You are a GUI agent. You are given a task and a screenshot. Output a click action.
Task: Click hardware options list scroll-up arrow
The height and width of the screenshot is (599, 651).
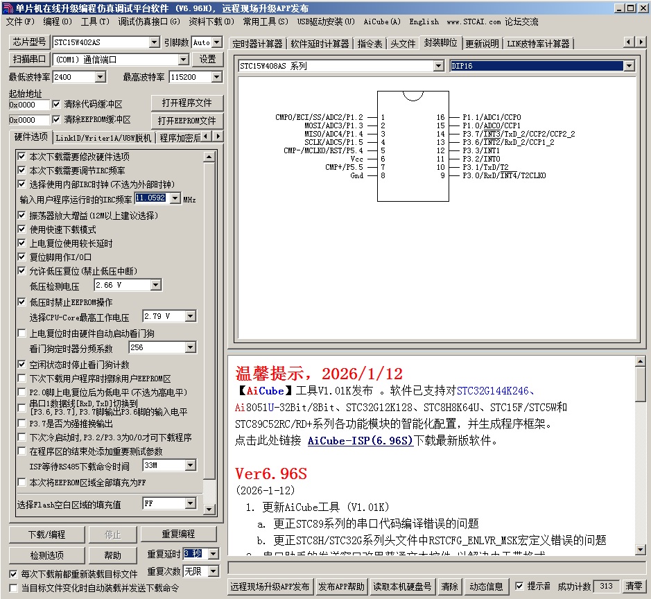[210, 158]
